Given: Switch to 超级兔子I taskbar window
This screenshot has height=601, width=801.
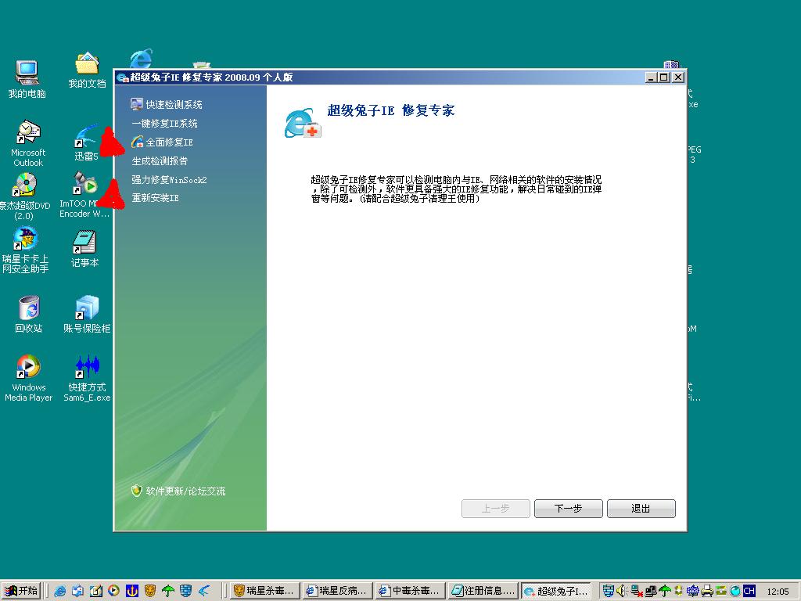Looking at the screenshot, I should pos(556,591).
